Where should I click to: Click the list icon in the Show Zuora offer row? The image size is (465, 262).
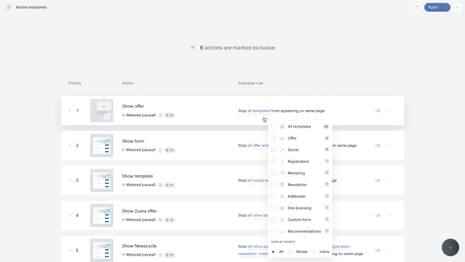[378, 215]
